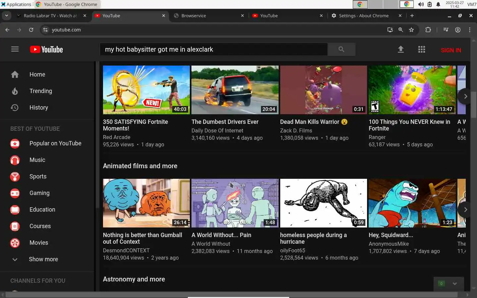
Task: Click the Animated films and more heading
Action: coord(140,166)
